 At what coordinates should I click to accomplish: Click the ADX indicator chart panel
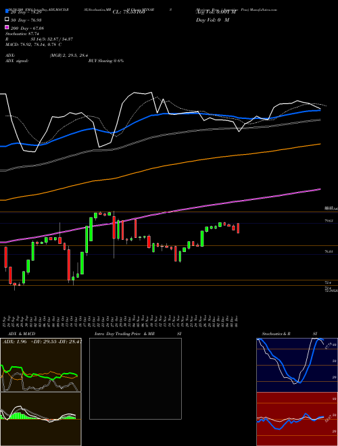pyautogui.click(x=41, y=365)
